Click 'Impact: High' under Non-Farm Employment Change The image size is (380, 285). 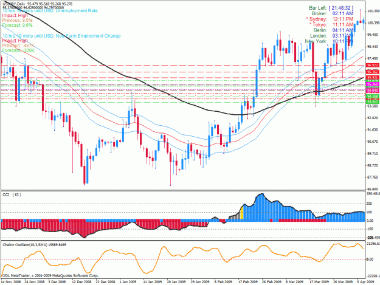(x=15, y=41)
